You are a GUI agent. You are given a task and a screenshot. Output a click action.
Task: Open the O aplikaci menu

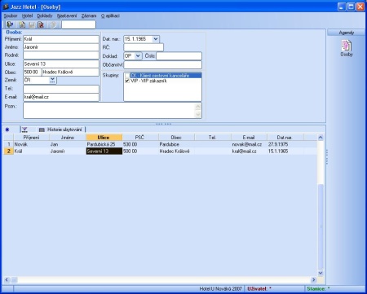click(x=110, y=15)
